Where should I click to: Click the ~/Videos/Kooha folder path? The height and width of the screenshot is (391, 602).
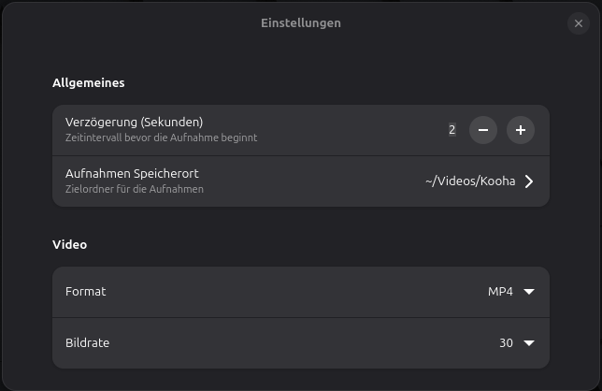coord(469,181)
